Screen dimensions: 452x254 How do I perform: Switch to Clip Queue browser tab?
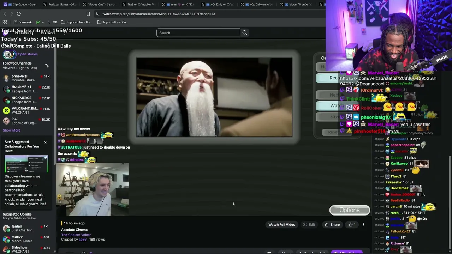pos(22,4)
